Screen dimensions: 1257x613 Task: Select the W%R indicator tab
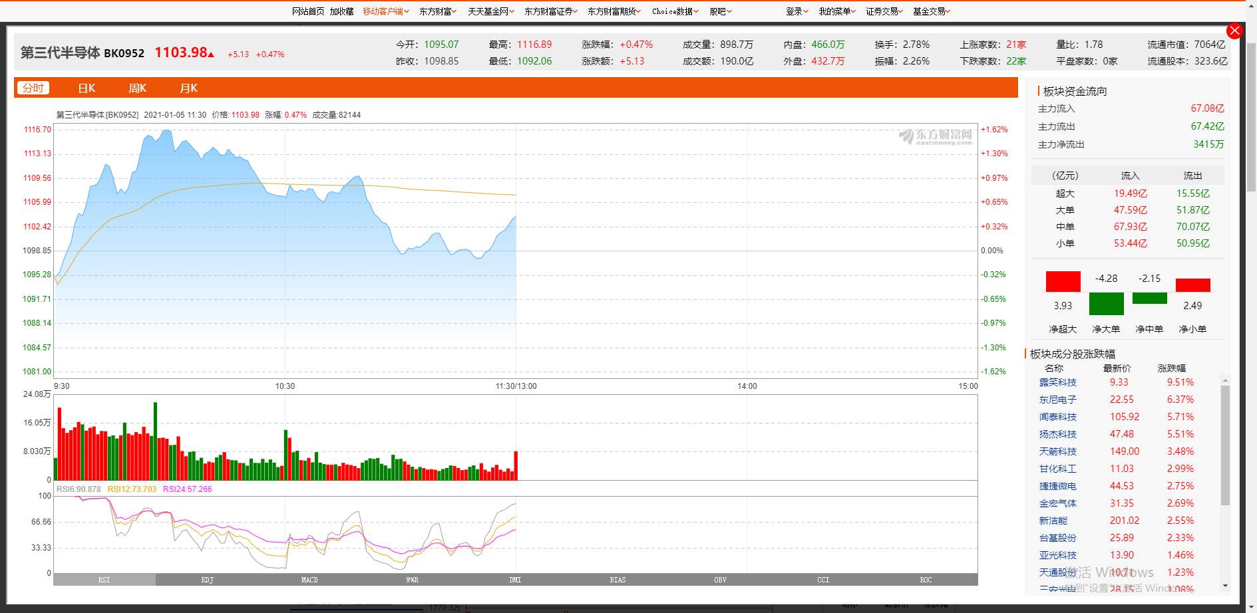[x=413, y=580]
